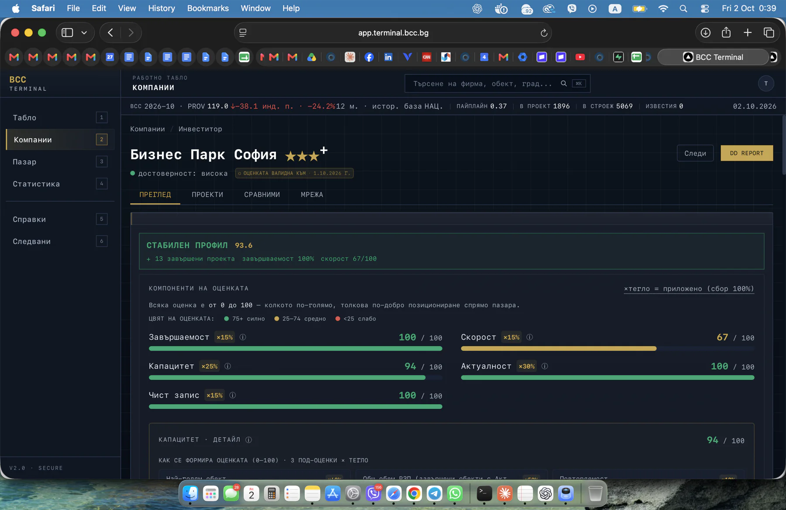Toggle Safari sidebar panel
786x510 pixels.
coord(67,33)
